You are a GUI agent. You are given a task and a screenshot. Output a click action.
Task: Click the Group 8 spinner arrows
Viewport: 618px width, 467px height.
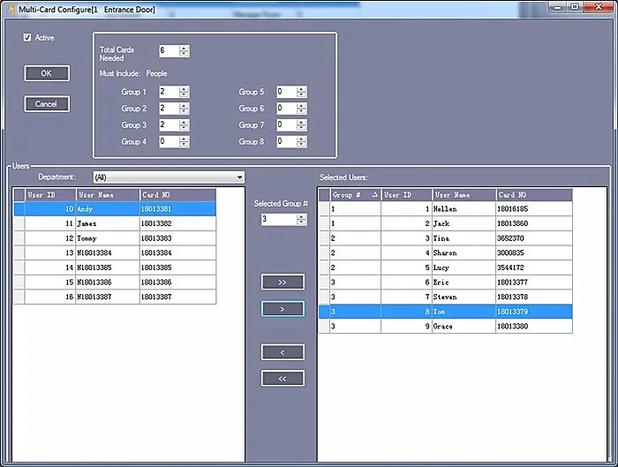tap(302, 141)
